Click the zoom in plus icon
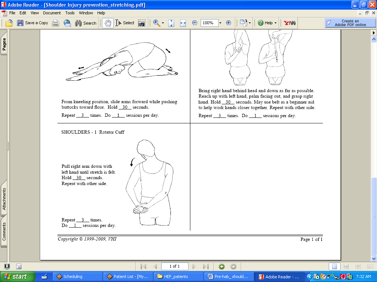The width and height of the screenshot is (377, 282). (x=228, y=23)
